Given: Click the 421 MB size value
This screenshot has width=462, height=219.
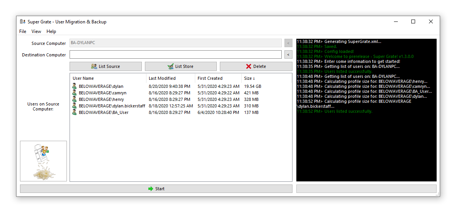Looking at the screenshot, I should (251, 93).
